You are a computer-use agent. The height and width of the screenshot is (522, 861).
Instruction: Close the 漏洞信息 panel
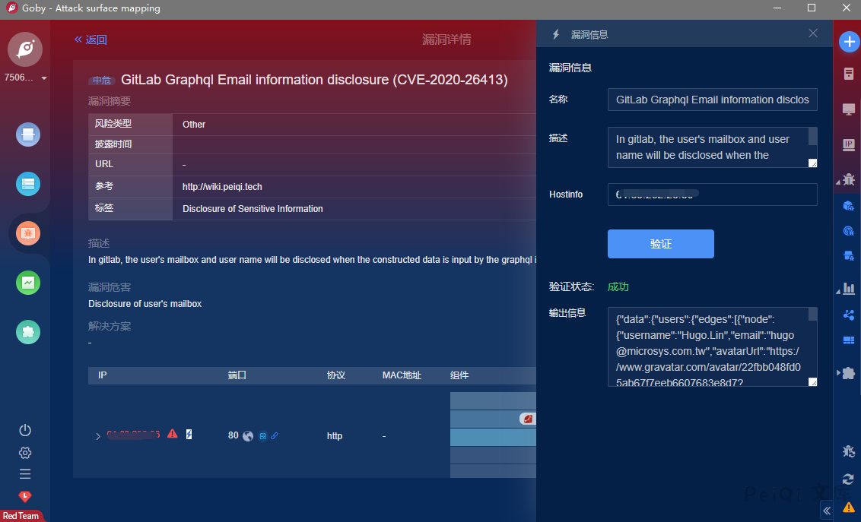[813, 33]
